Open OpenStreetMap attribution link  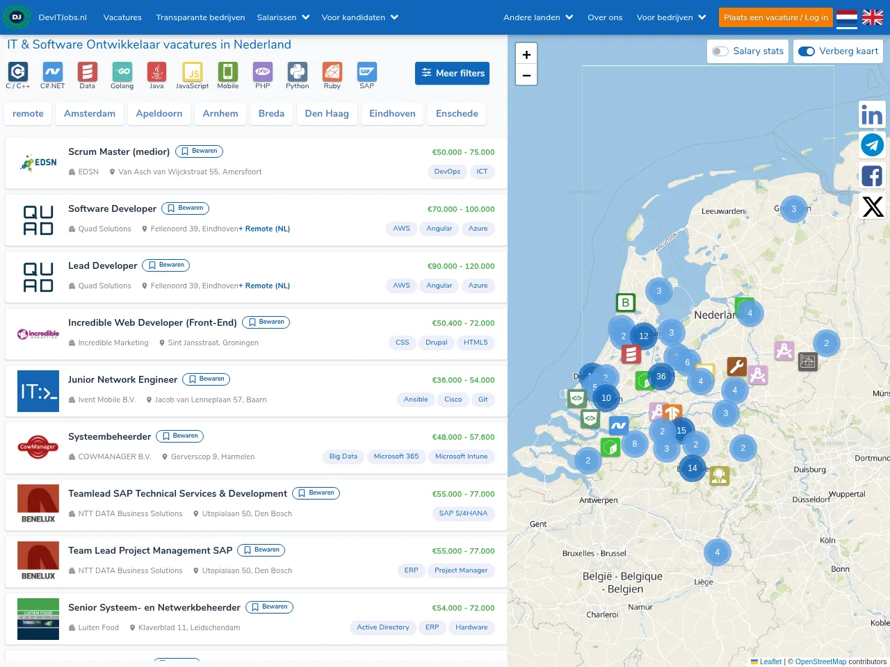pyautogui.click(x=820, y=661)
